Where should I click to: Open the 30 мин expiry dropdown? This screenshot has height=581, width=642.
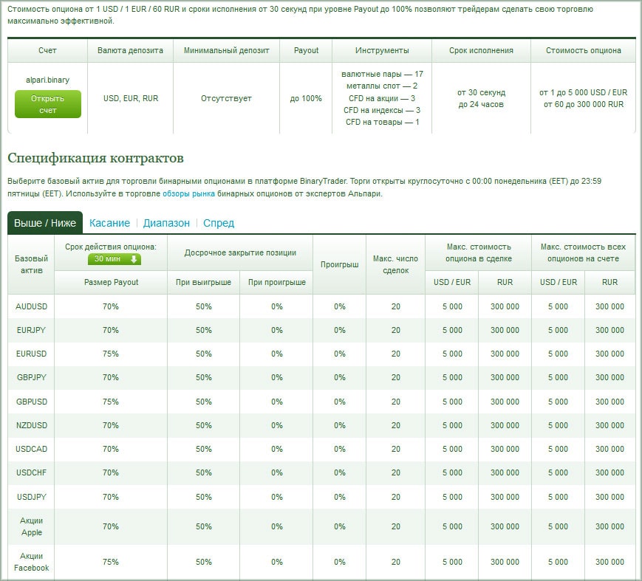click(114, 258)
